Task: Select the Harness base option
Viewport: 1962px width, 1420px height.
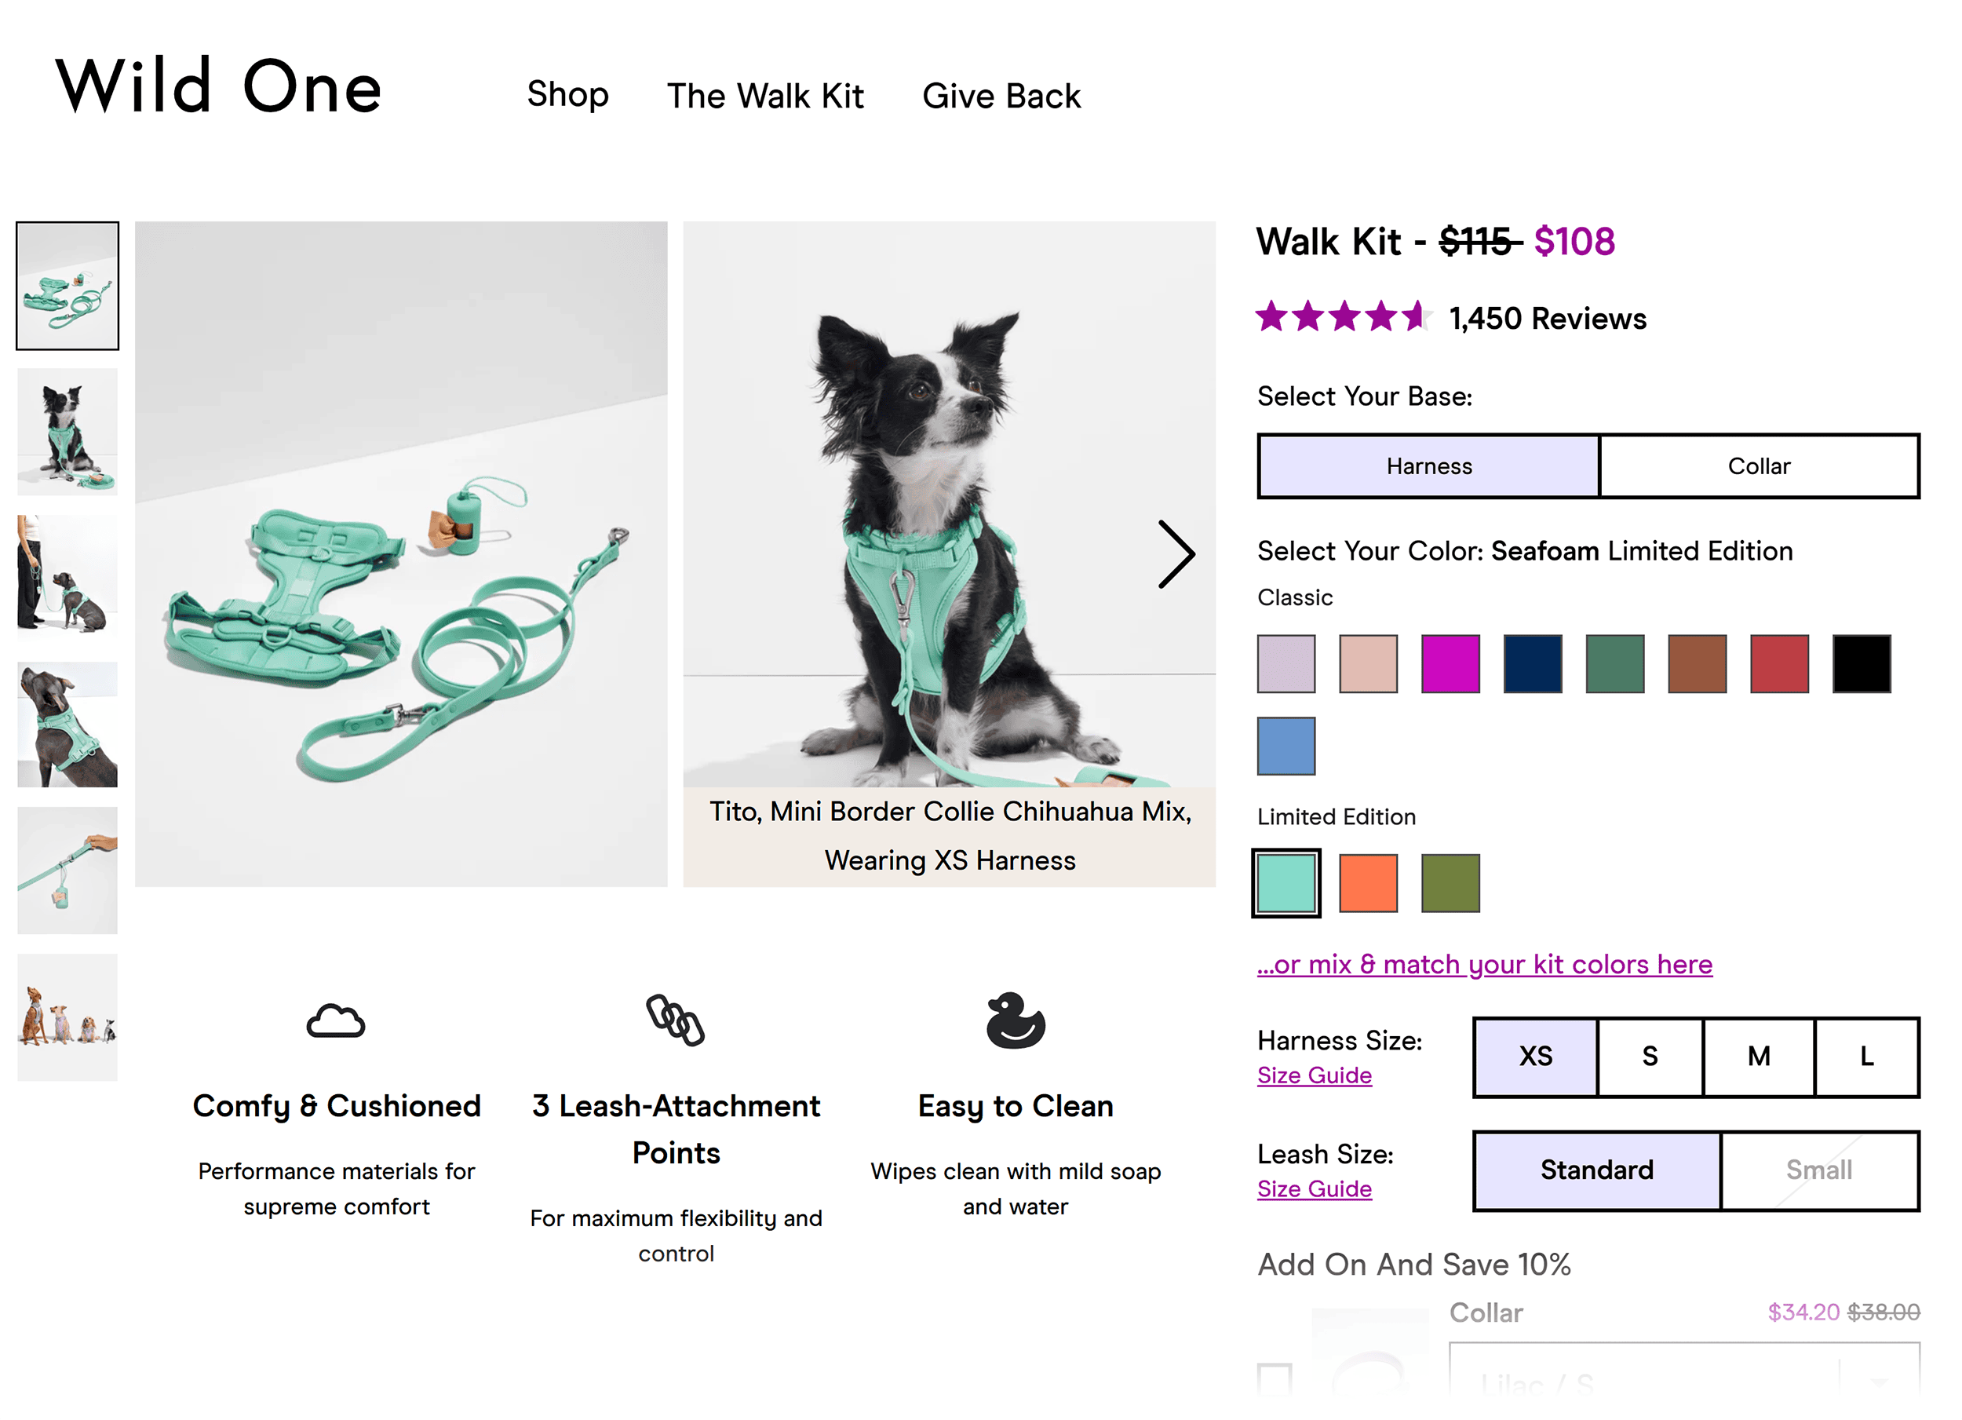Action: tap(1428, 465)
